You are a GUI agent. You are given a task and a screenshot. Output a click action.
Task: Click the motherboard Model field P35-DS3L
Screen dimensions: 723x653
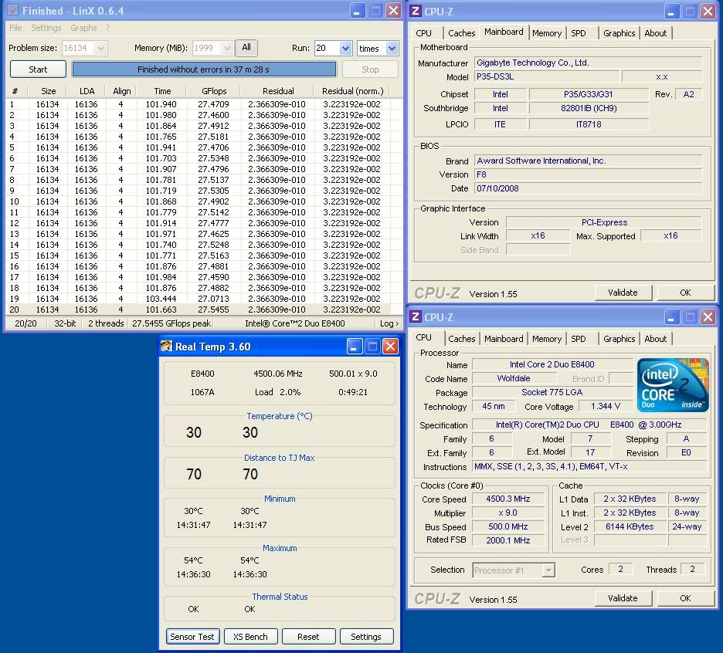coord(546,76)
